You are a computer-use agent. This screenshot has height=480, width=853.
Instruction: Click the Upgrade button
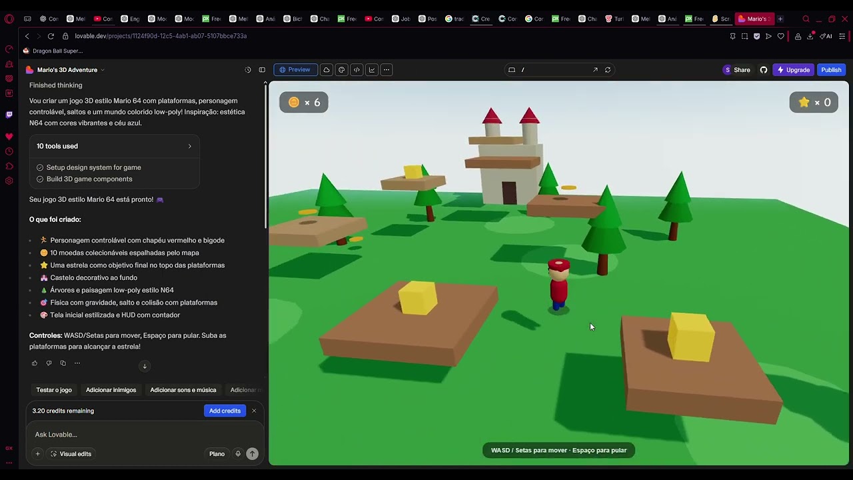pyautogui.click(x=793, y=70)
